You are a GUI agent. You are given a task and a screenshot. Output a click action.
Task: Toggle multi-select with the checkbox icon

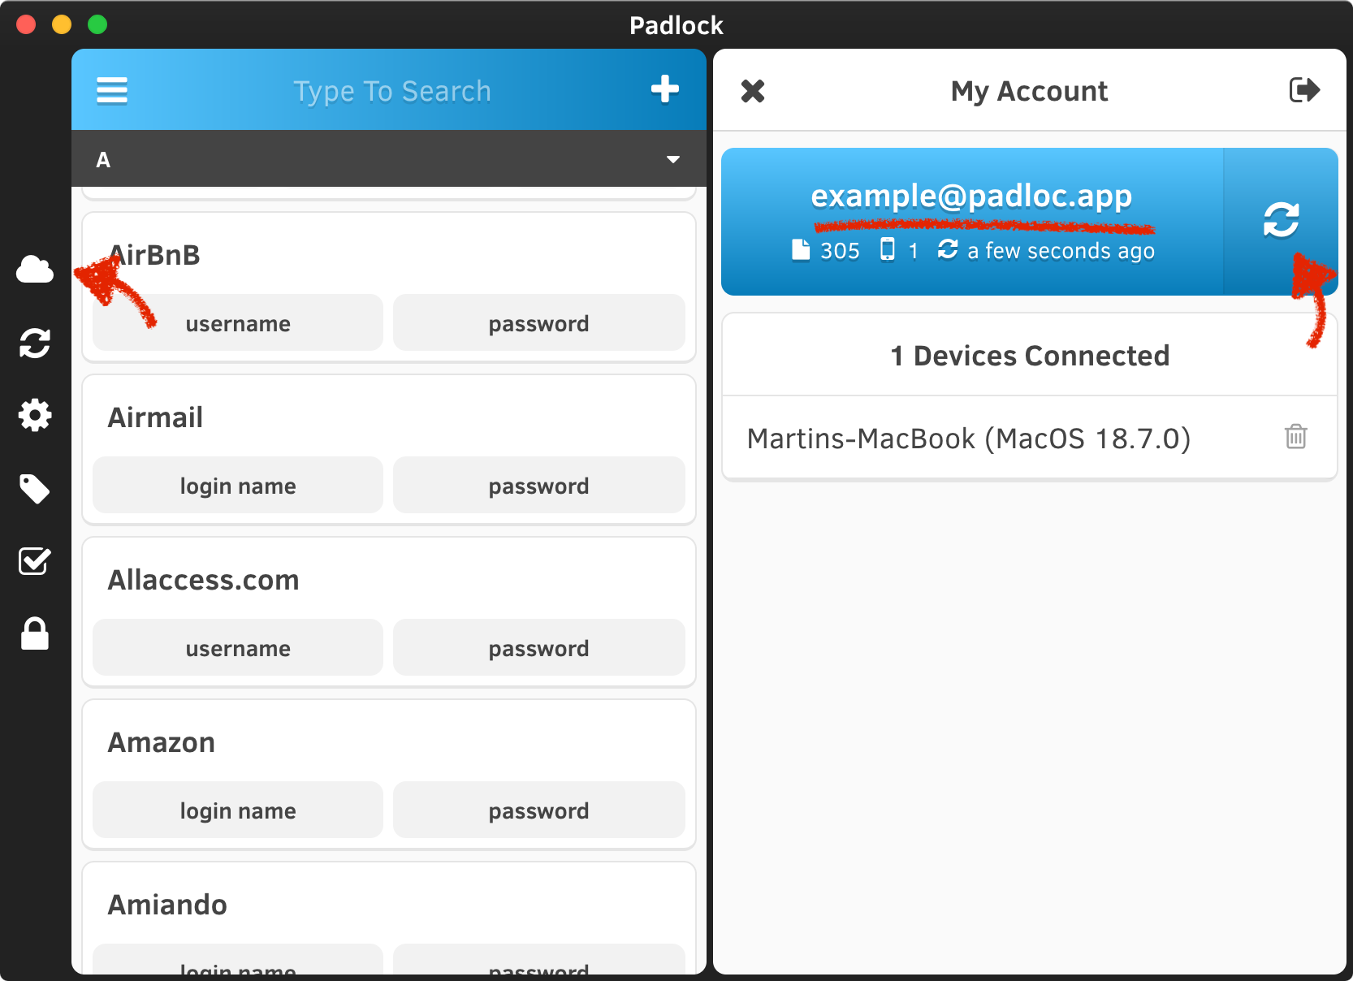click(35, 561)
